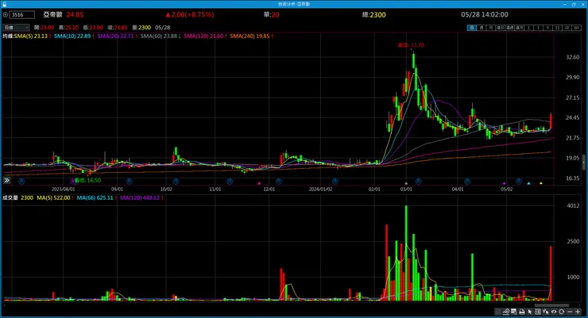This screenshot has height=318, width=588.
Task: Click the volume MA(5) 522.00 label
Action: [x=55, y=197]
